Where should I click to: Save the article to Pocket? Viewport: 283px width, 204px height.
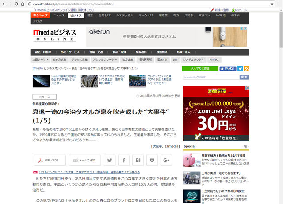coord(153,161)
